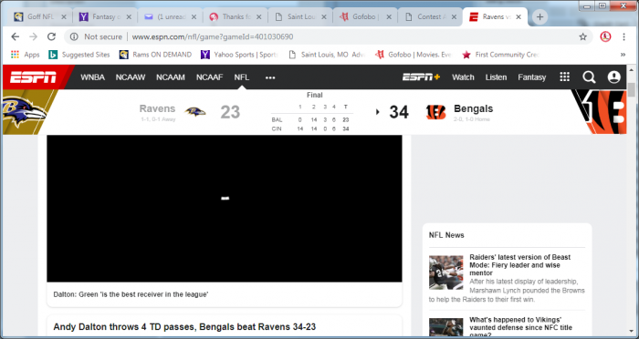Go back using the browser back arrow
Screen dimensions: 639x339
(x=16, y=36)
